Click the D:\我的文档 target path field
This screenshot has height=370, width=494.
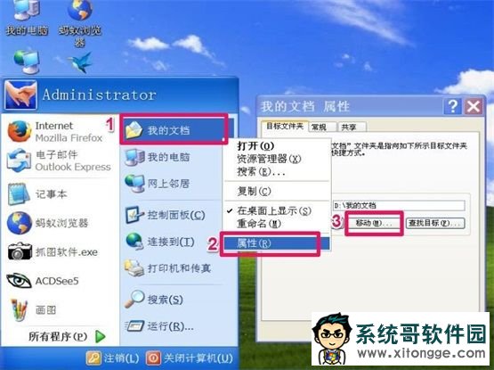[x=399, y=206]
